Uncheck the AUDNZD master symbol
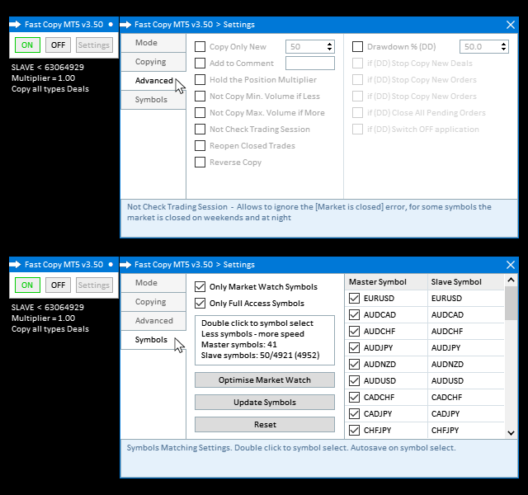 pos(354,365)
